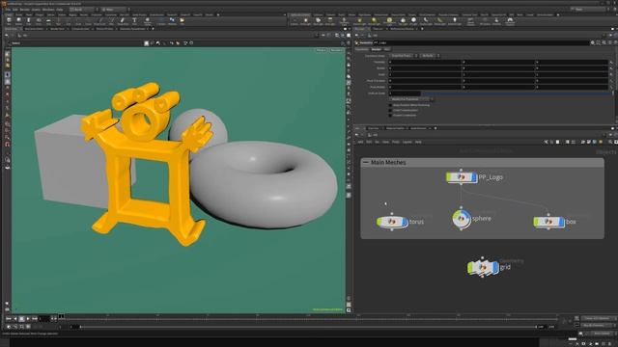Open the Modify Pre-Transform dropdown
The height and width of the screenshot is (347, 618).
tap(411, 99)
